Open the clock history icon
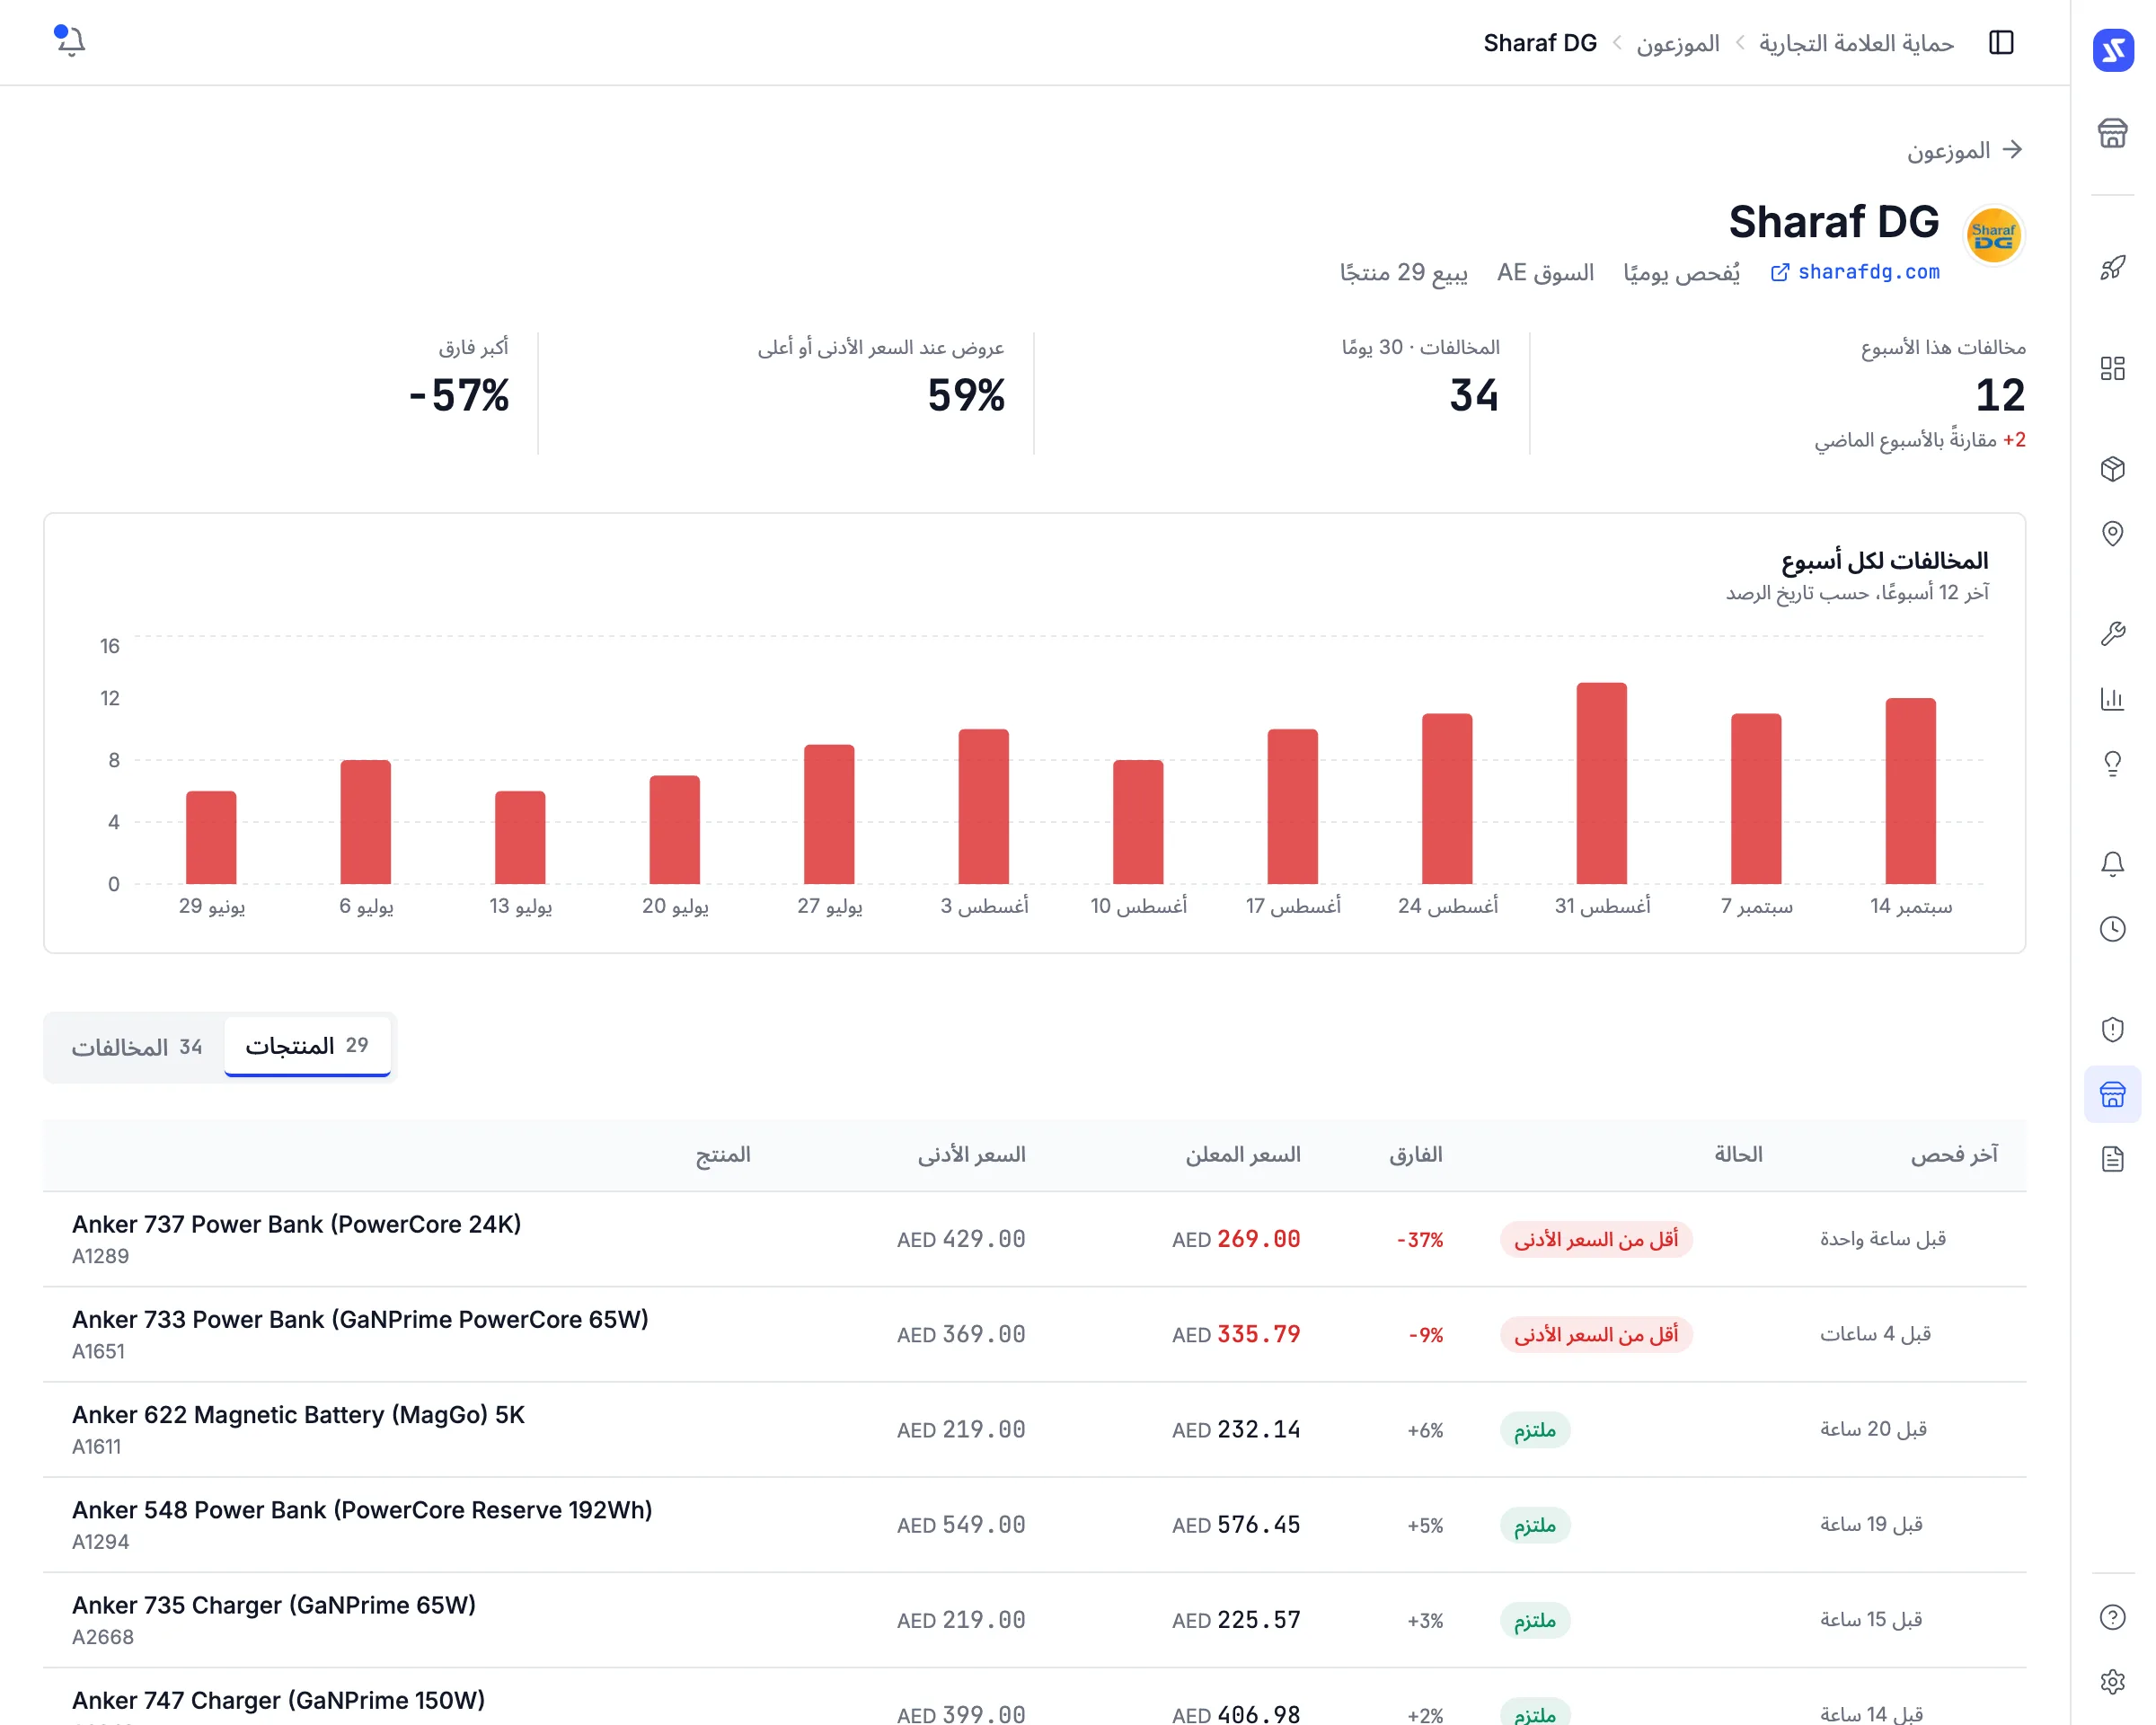2156x1725 pixels. point(2112,928)
